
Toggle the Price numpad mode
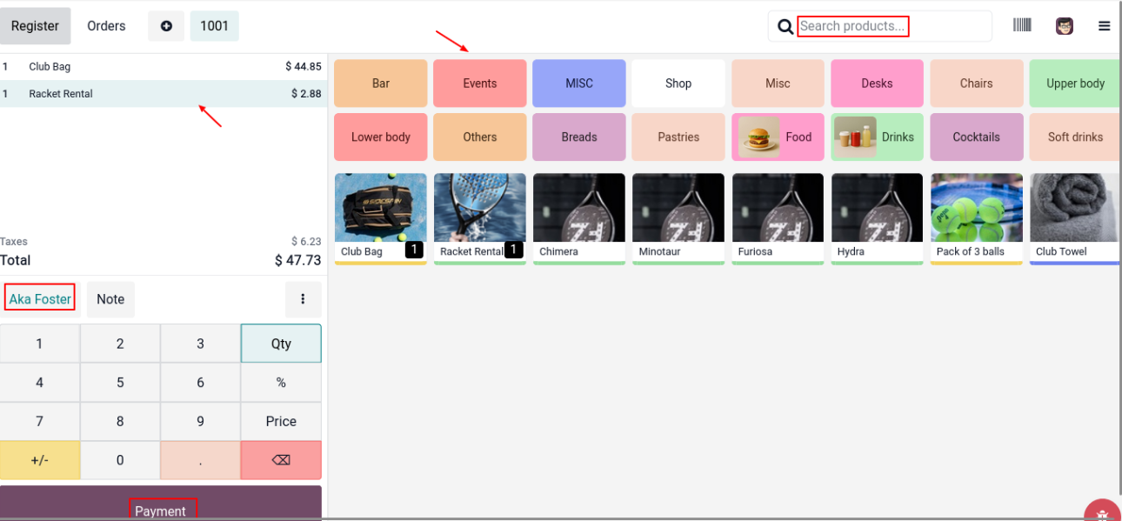point(281,421)
